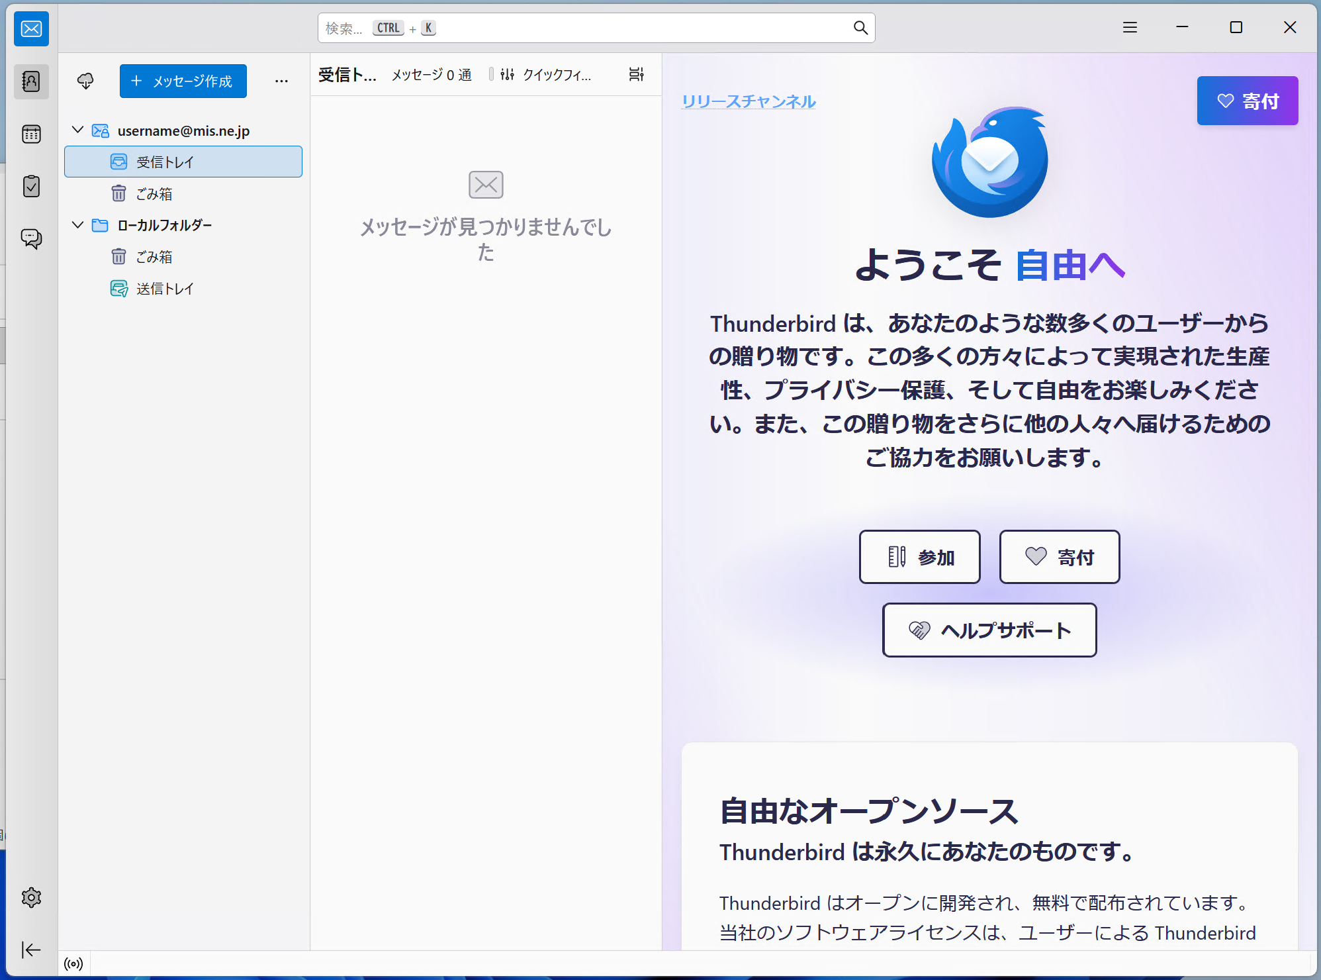Collapse the spaces toolbar arrow icon

[31, 950]
